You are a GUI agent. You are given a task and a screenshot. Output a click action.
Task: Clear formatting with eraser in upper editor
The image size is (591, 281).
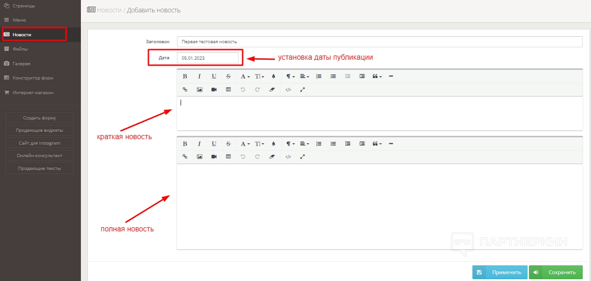[x=272, y=90]
